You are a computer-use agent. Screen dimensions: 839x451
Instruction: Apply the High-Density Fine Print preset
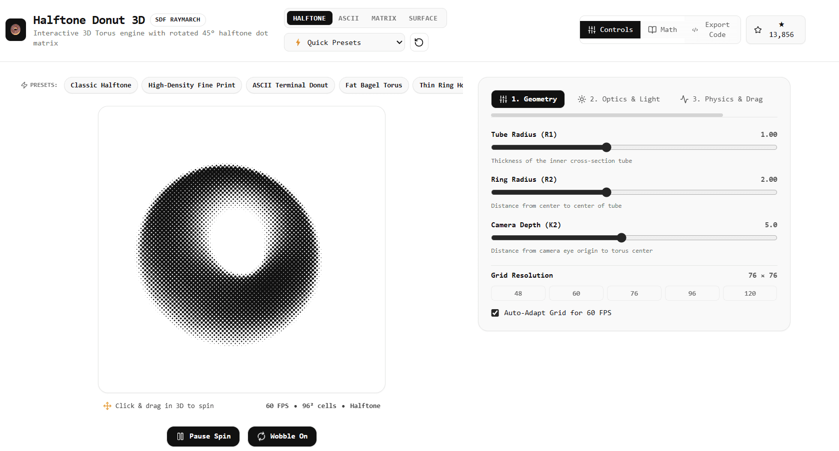coord(191,85)
